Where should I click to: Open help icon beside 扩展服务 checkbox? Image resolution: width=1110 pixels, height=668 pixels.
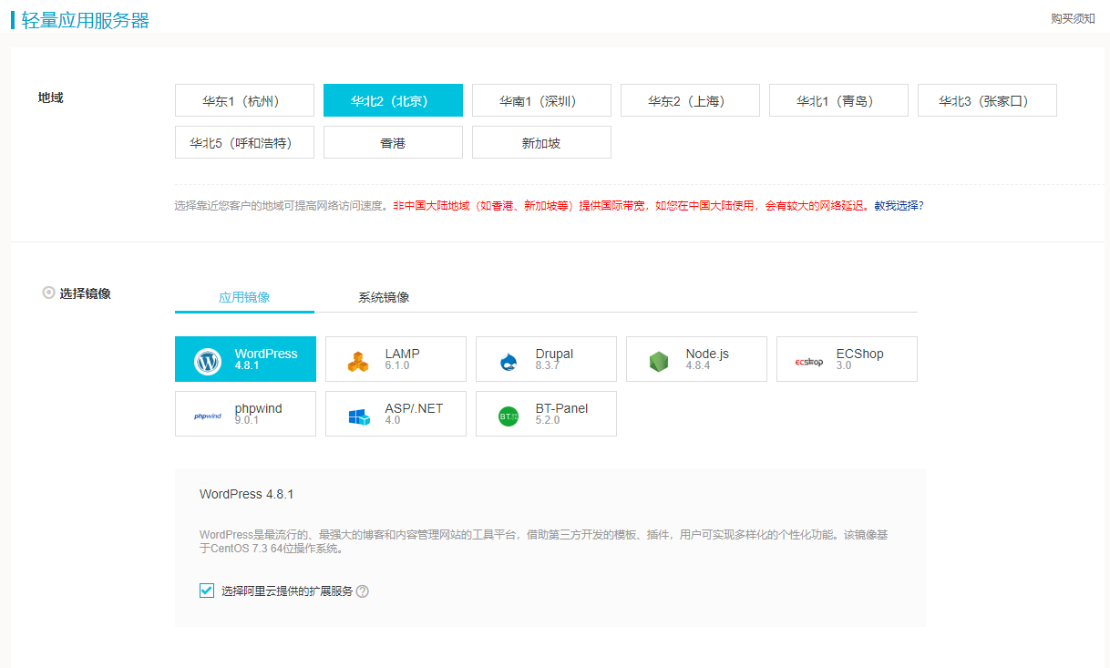363,591
